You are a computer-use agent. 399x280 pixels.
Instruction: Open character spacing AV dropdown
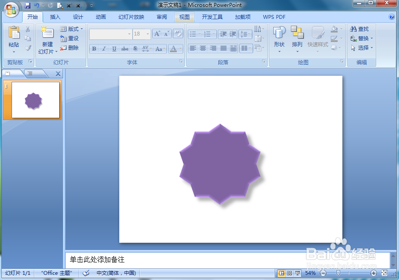coord(147,49)
